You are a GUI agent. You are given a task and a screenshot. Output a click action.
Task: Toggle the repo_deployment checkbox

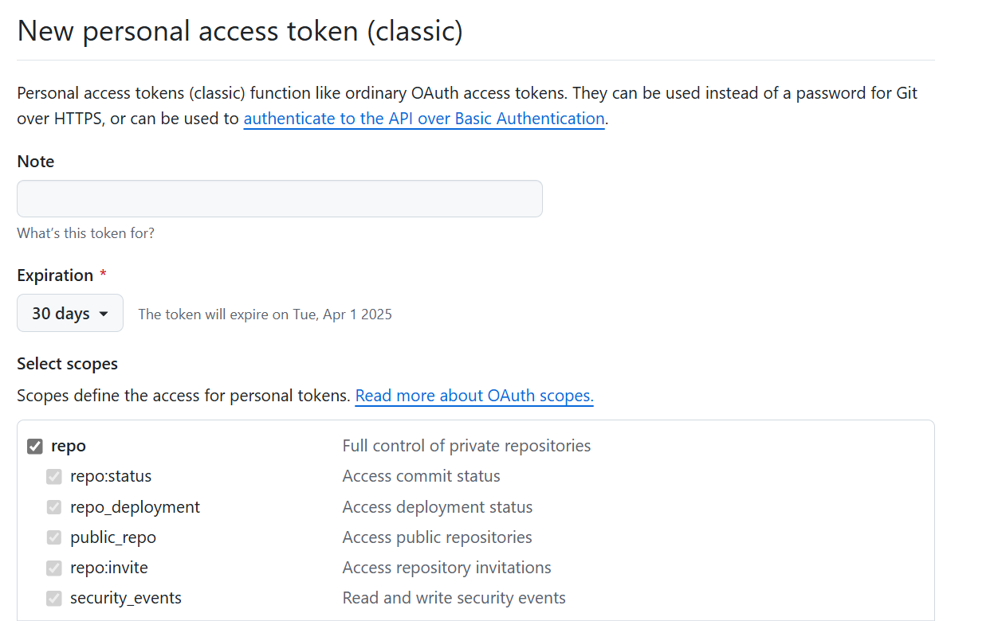pyautogui.click(x=54, y=507)
